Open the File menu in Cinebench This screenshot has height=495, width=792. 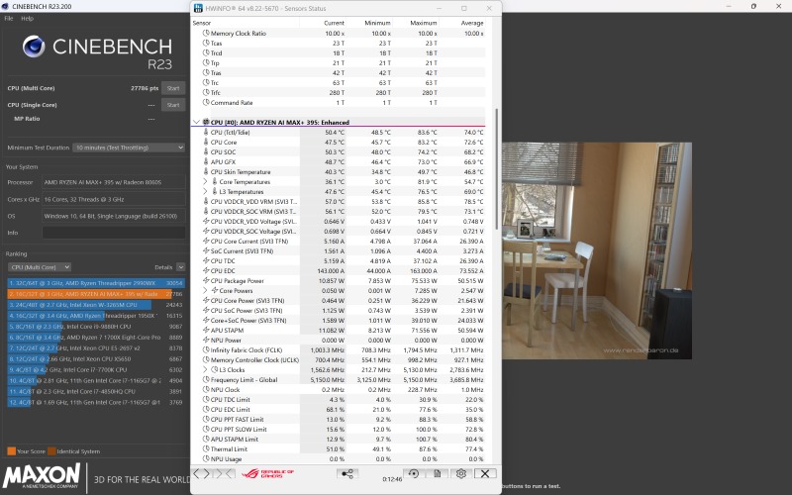tap(9, 18)
